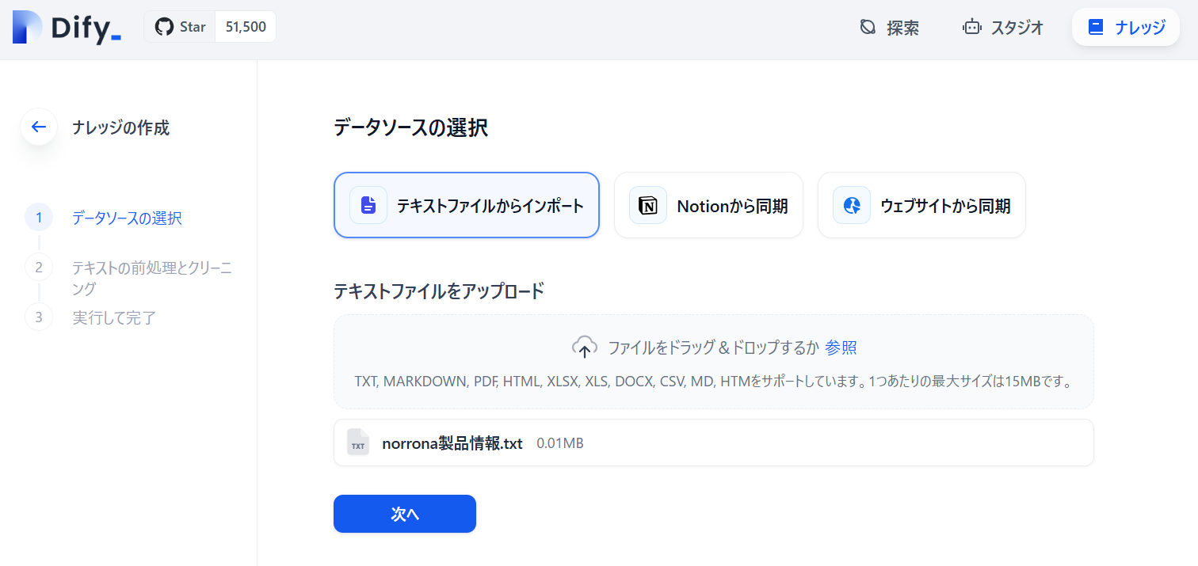The height and width of the screenshot is (566, 1198).
Task: Open the 探索 tab
Action: [890, 28]
